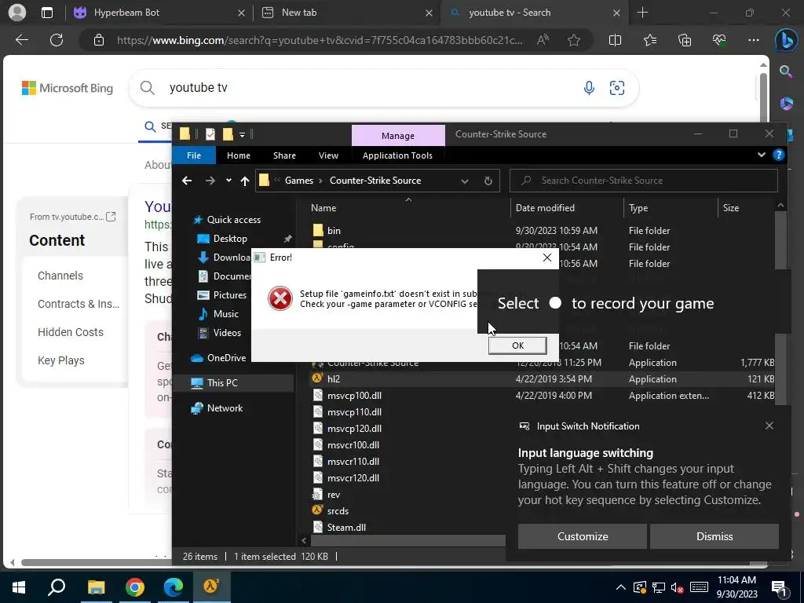
Task: Select the Manage contextual tab
Action: tap(398, 136)
